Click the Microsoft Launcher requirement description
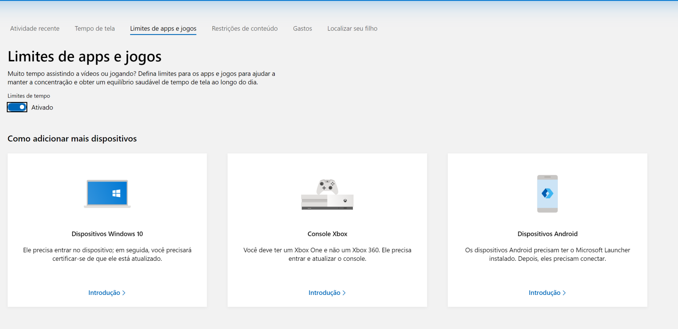678x329 pixels. point(548,254)
